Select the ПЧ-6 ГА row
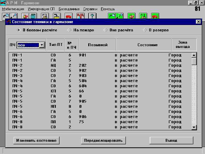This screenshot has width=205, height=154. tap(100, 112)
